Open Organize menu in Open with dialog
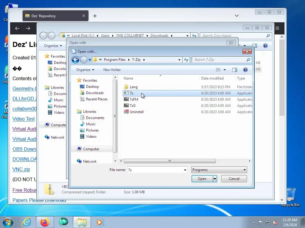This screenshot has height=228, width=305. [85, 69]
